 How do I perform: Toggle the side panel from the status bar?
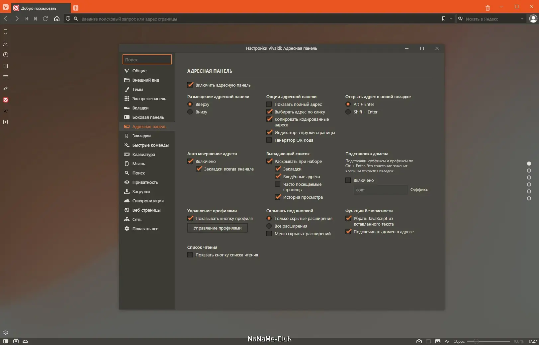[x=6, y=341]
